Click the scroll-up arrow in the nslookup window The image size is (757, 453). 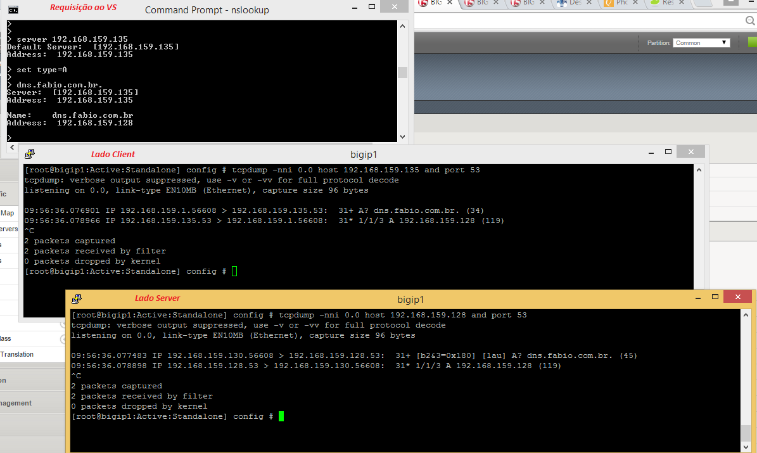[402, 25]
